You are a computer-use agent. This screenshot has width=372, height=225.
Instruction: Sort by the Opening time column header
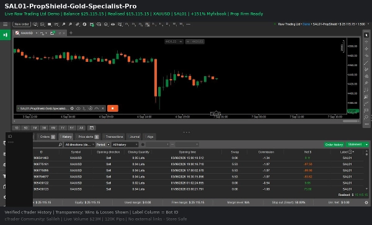187,152
